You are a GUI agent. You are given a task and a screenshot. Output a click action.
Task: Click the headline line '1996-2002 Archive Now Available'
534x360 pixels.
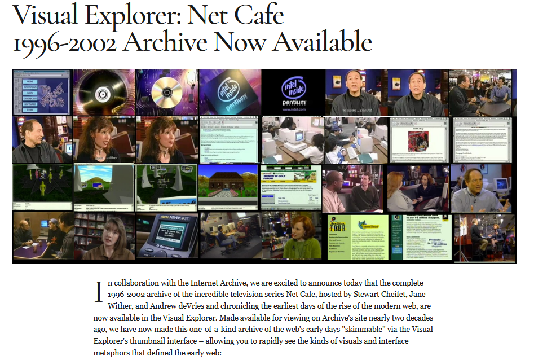pyautogui.click(x=192, y=43)
